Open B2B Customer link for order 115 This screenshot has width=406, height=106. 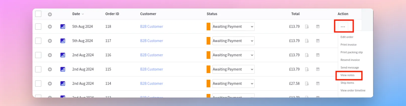[x=151, y=69]
